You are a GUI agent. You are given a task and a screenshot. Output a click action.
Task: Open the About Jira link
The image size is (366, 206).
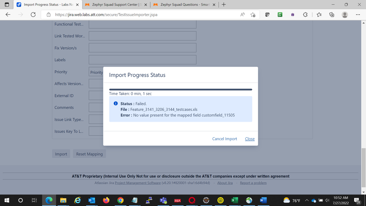click(x=225, y=183)
